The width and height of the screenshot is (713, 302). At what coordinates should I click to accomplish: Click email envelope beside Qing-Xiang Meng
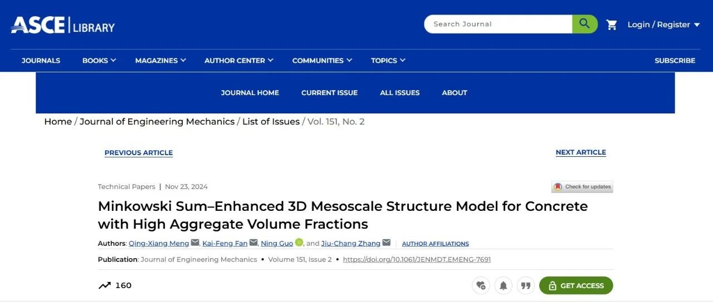point(195,242)
